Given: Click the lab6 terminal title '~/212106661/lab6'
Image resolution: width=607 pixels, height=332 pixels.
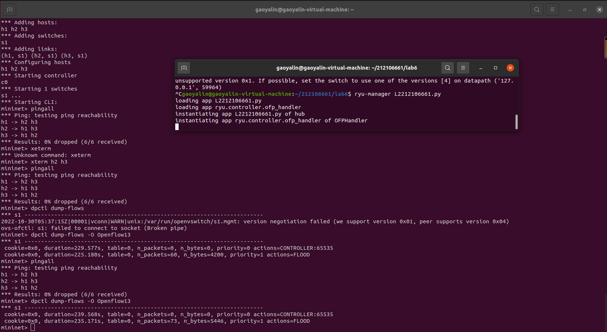Looking at the screenshot, I should tap(394, 68).
